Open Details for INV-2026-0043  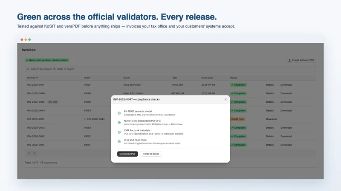click(270, 128)
